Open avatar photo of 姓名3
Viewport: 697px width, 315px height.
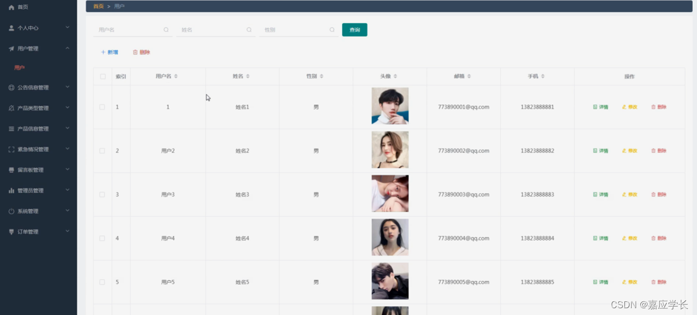tap(390, 193)
